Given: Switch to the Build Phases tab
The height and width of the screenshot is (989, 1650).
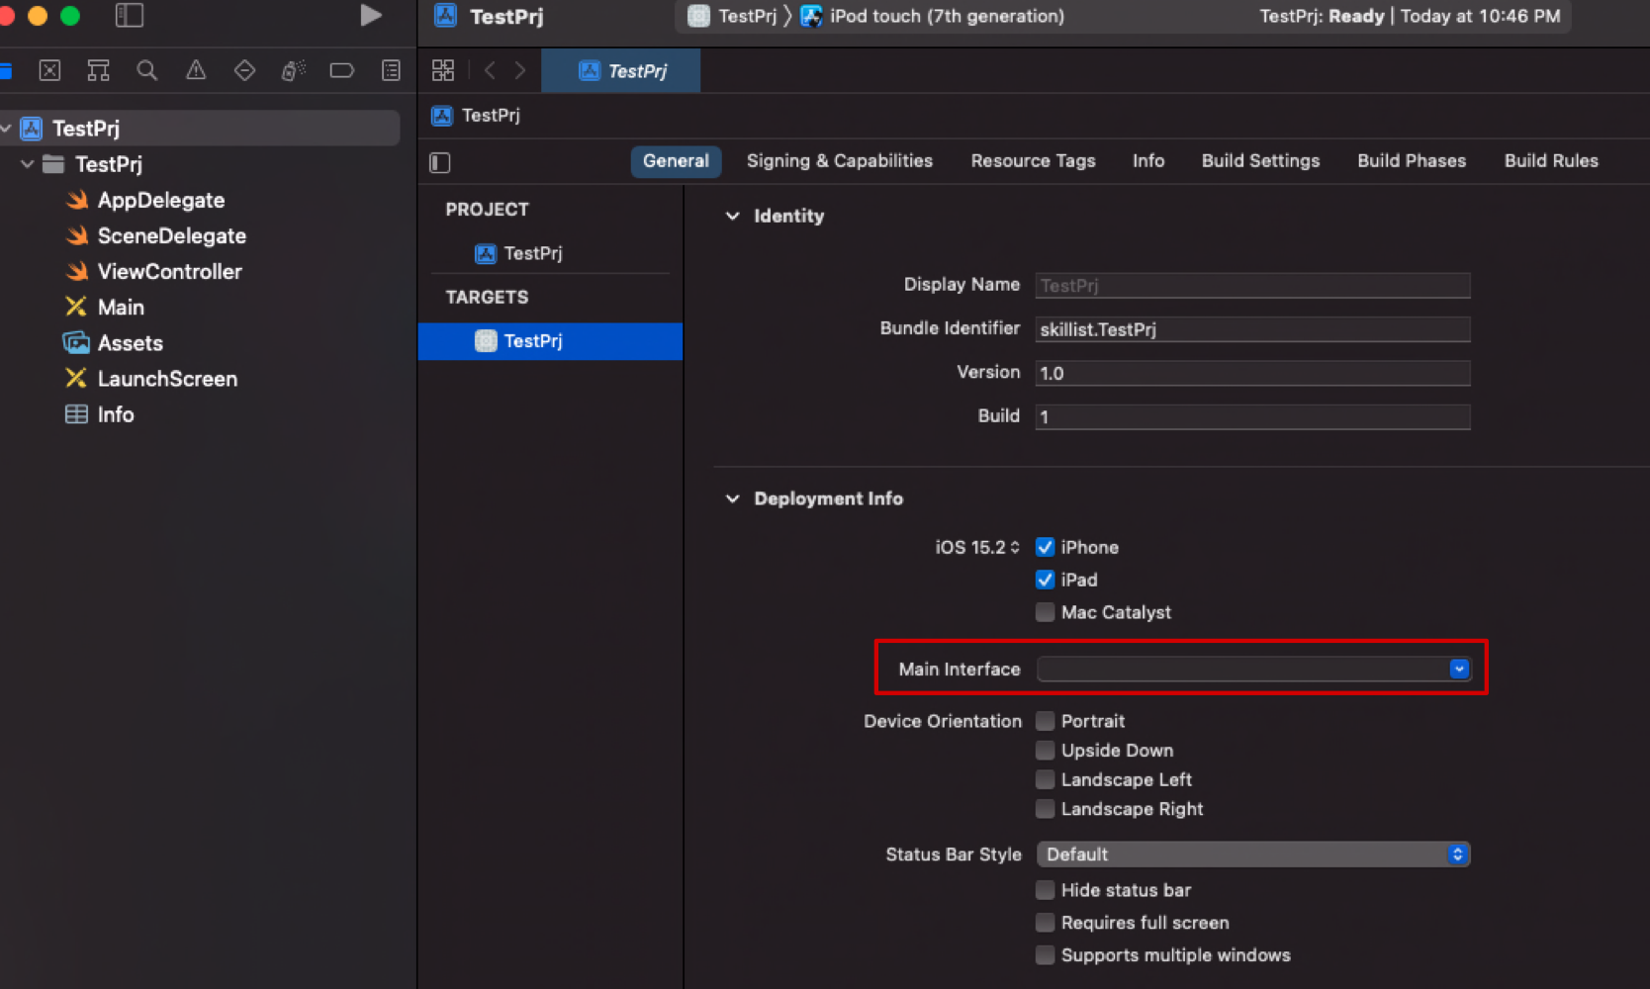Looking at the screenshot, I should coord(1412,161).
